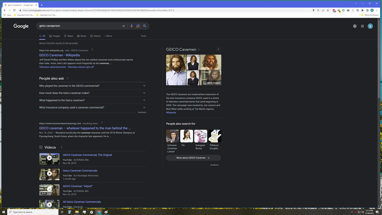Viewport: 382px width, 215px height.
Task: Open the side panel icon in Chrome toolbar
Action: [367, 10]
